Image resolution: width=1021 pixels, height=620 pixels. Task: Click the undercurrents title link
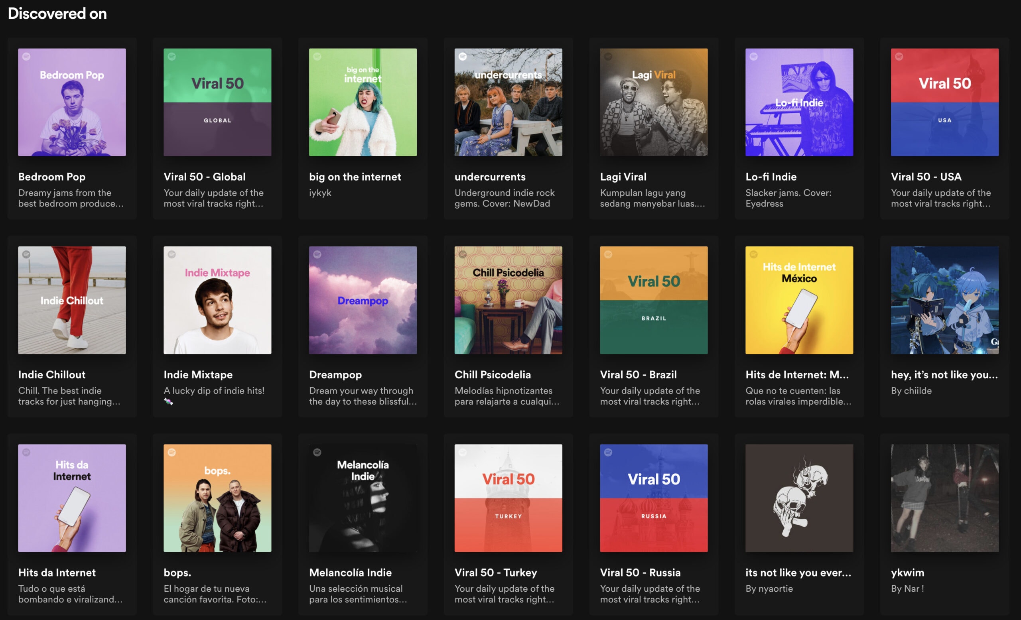click(490, 177)
